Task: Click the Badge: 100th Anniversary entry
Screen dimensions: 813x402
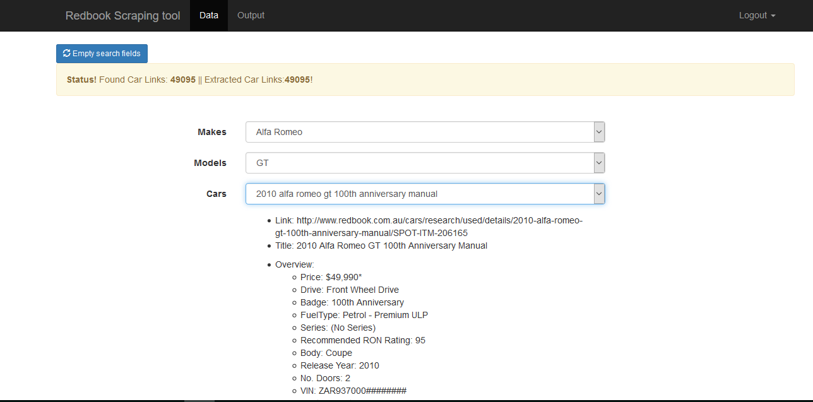Action: 352,302
